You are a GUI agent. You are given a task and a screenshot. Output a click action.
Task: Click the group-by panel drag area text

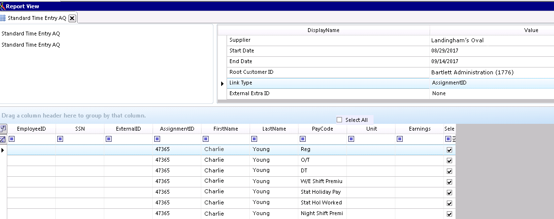(x=73, y=116)
